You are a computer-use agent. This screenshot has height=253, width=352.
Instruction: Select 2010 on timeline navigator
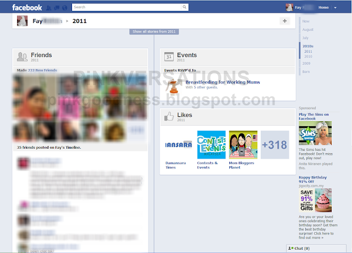pyautogui.click(x=308, y=57)
